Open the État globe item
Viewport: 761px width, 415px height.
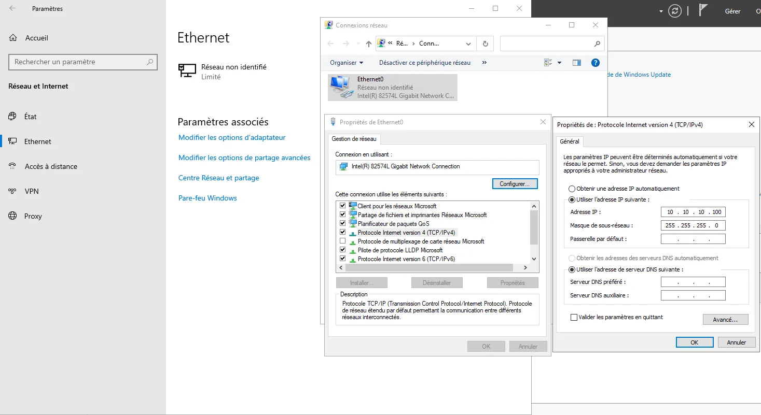click(12, 117)
